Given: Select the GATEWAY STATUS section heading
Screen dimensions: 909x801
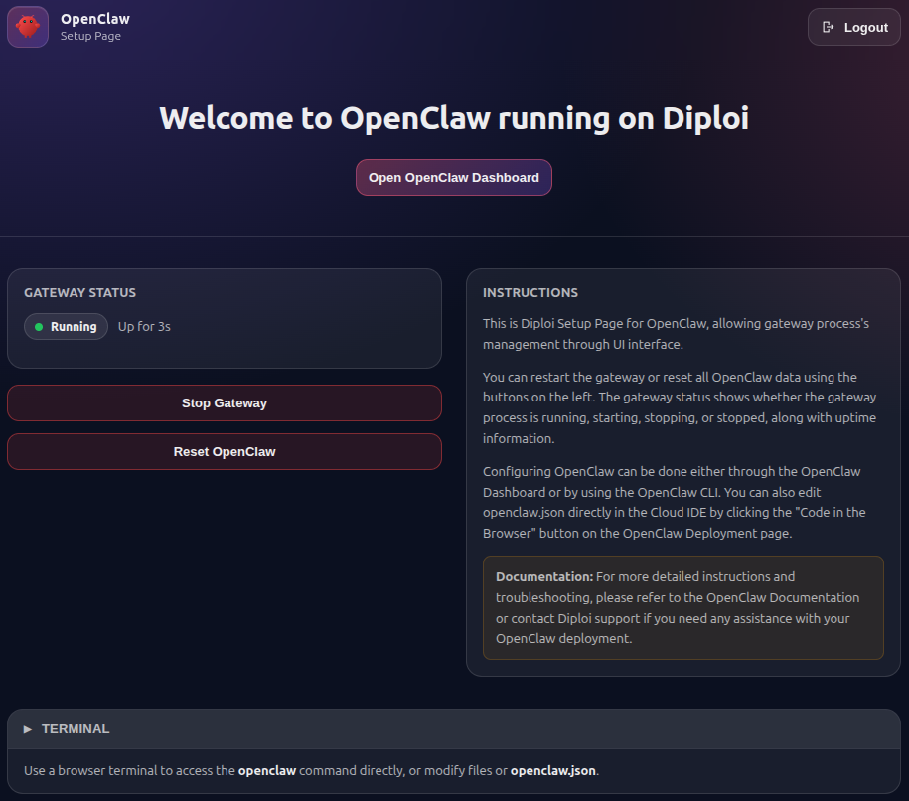Looking at the screenshot, I should [79, 292].
